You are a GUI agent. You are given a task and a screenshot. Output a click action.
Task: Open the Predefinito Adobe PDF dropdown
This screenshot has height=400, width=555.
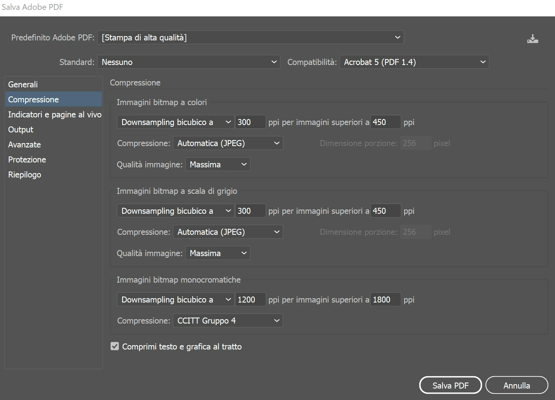click(250, 37)
